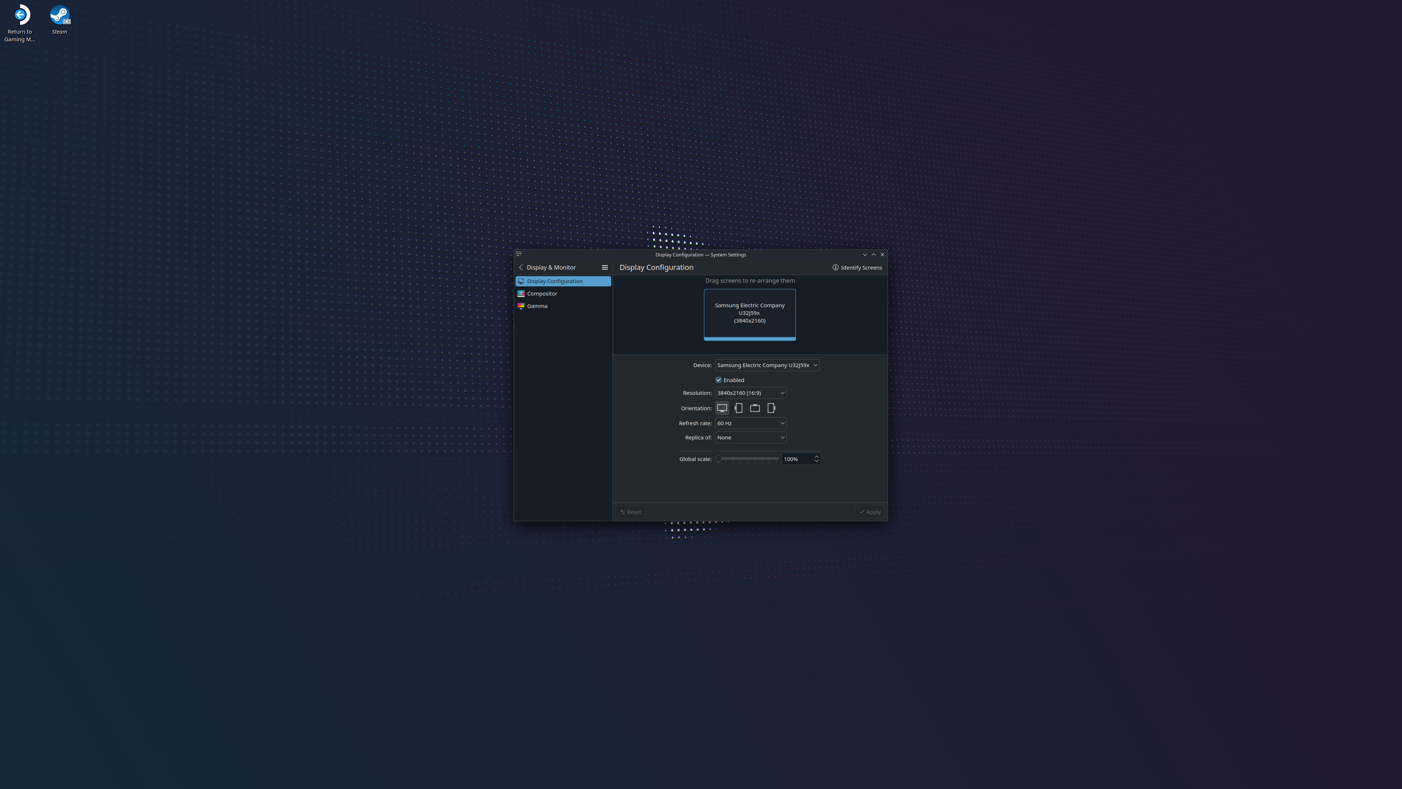The image size is (1402, 789).
Task: Select the 90° counterclockwise rotation orientation icon
Action: pyautogui.click(x=771, y=408)
